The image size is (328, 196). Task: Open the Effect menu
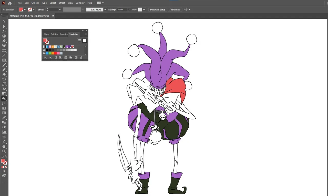[x=62, y=3]
